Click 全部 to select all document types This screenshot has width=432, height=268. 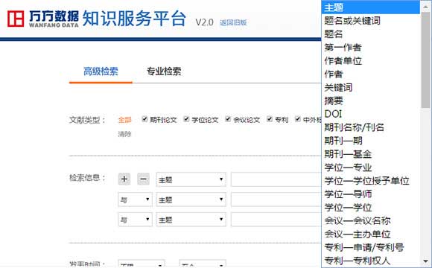click(x=124, y=120)
